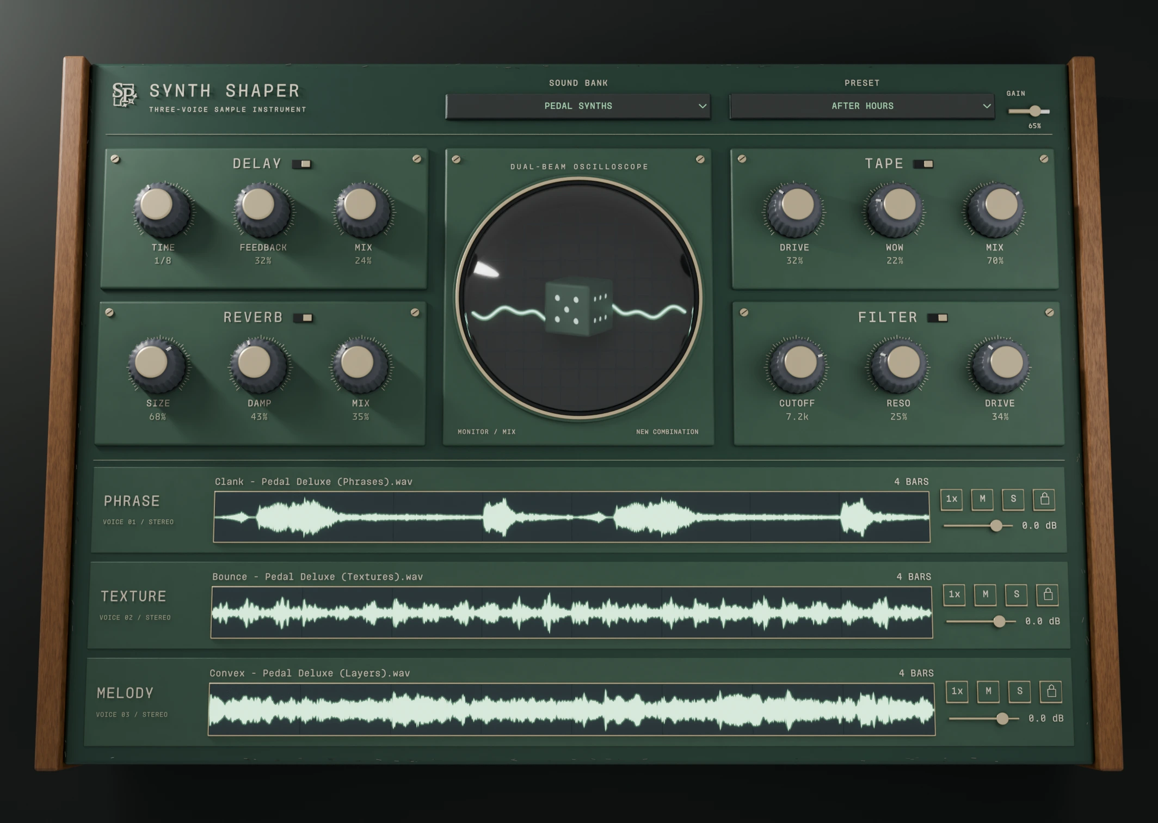Click the Phrase voice volume slider
The height and width of the screenshot is (823, 1158).
pos(978,526)
